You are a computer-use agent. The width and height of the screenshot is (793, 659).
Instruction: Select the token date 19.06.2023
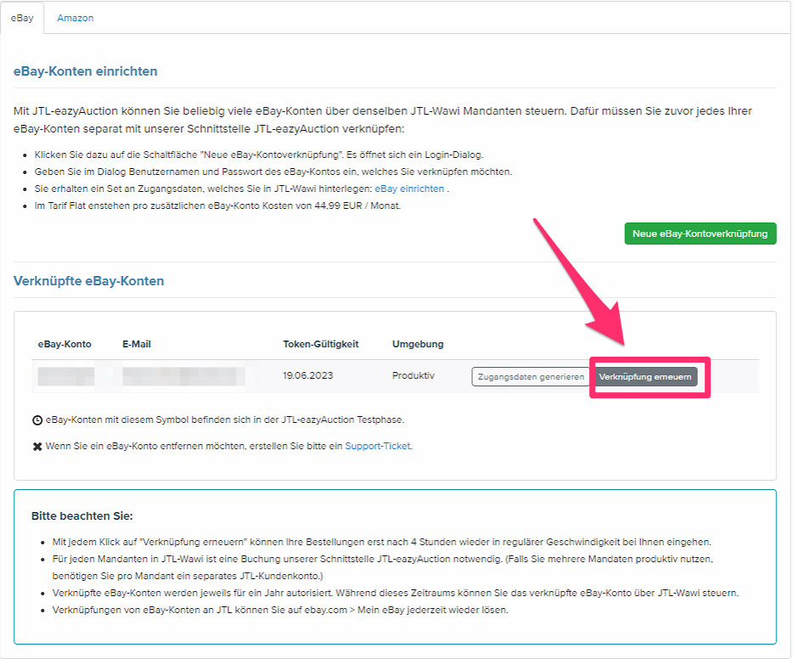pyautogui.click(x=308, y=375)
